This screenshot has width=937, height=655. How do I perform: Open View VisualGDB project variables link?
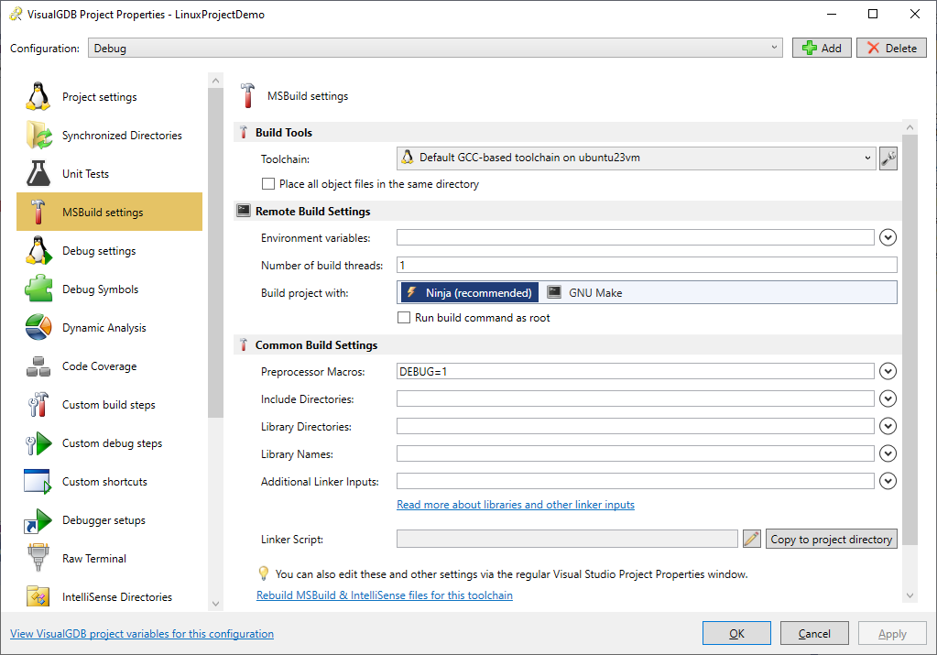click(142, 634)
